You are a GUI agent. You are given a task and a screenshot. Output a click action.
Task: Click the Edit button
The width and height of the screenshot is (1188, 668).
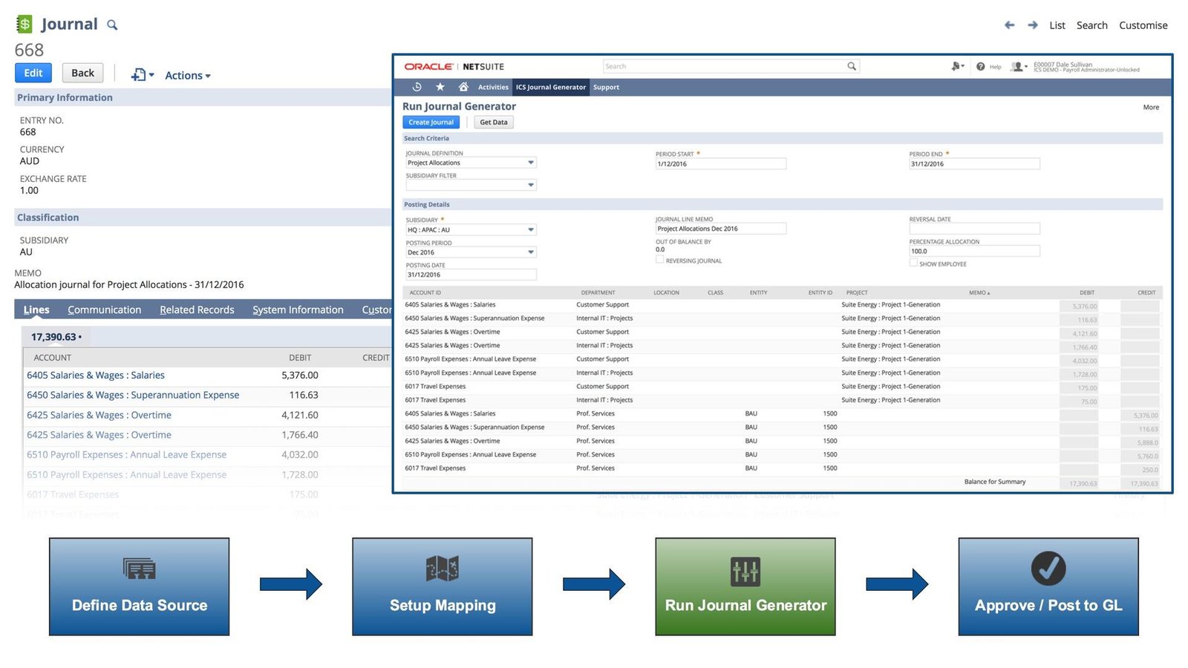33,73
